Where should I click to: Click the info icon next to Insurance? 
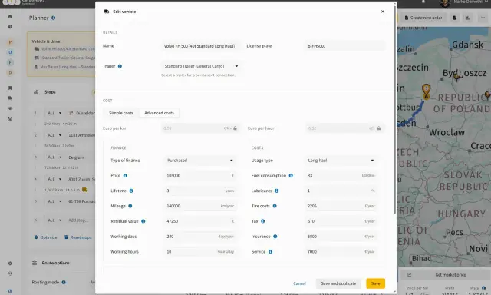pyautogui.click(x=275, y=237)
